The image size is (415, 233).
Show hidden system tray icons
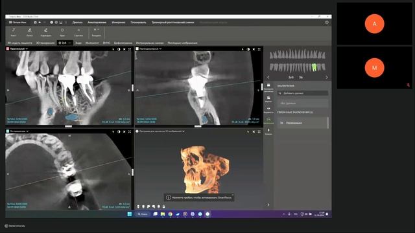[283, 214]
